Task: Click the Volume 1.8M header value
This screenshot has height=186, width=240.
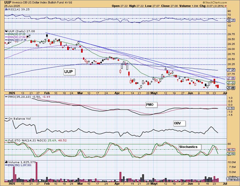Action: tap(189, 6)
